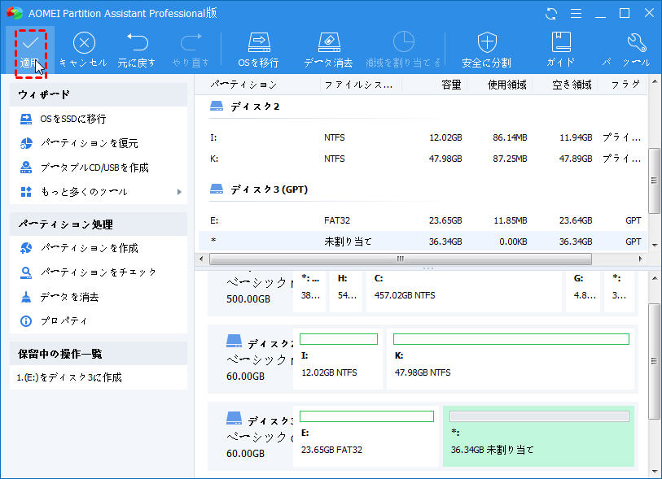Image resolution: width=662 pixels, height=479 pixels.
Task: Sort by 使用領域 column header
Action: click(x=500, y=85)
